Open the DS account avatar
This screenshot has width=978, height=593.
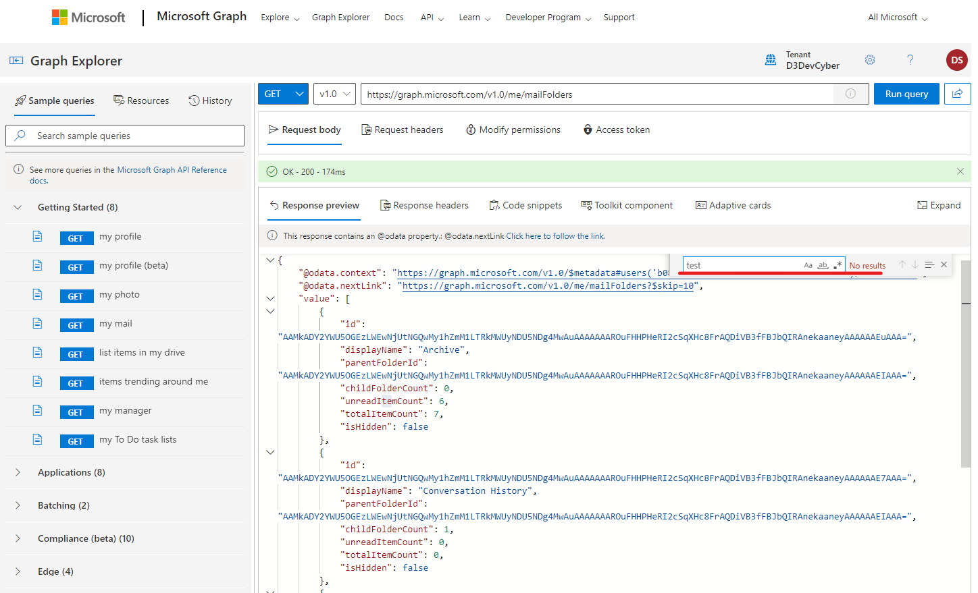[x=956, y=60]
